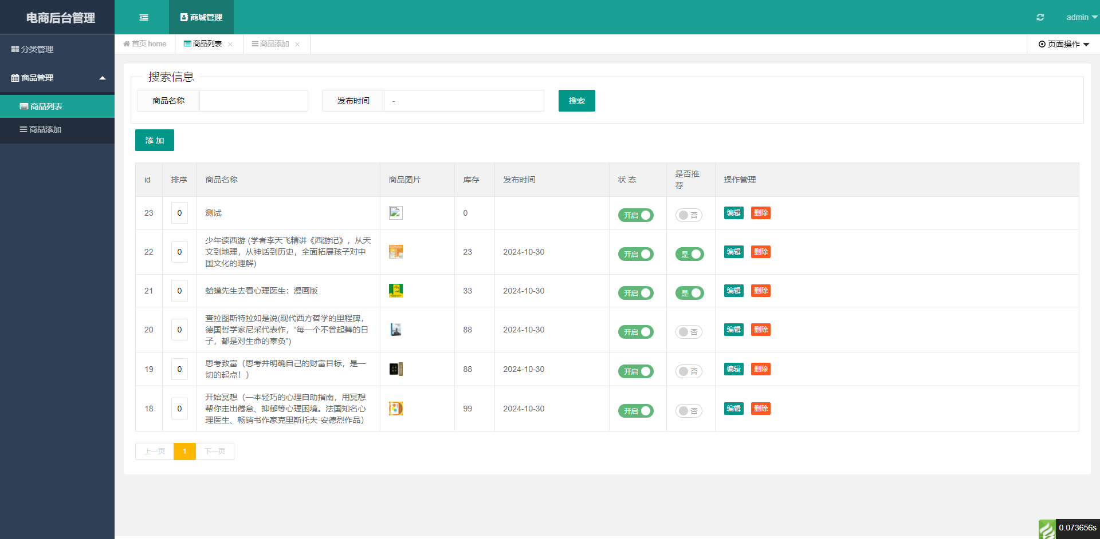The width and height of the screenshot is (1100, 539).
Task: Edit product 20 查拉图斯特拉如是说
Action: pos(734,330)
